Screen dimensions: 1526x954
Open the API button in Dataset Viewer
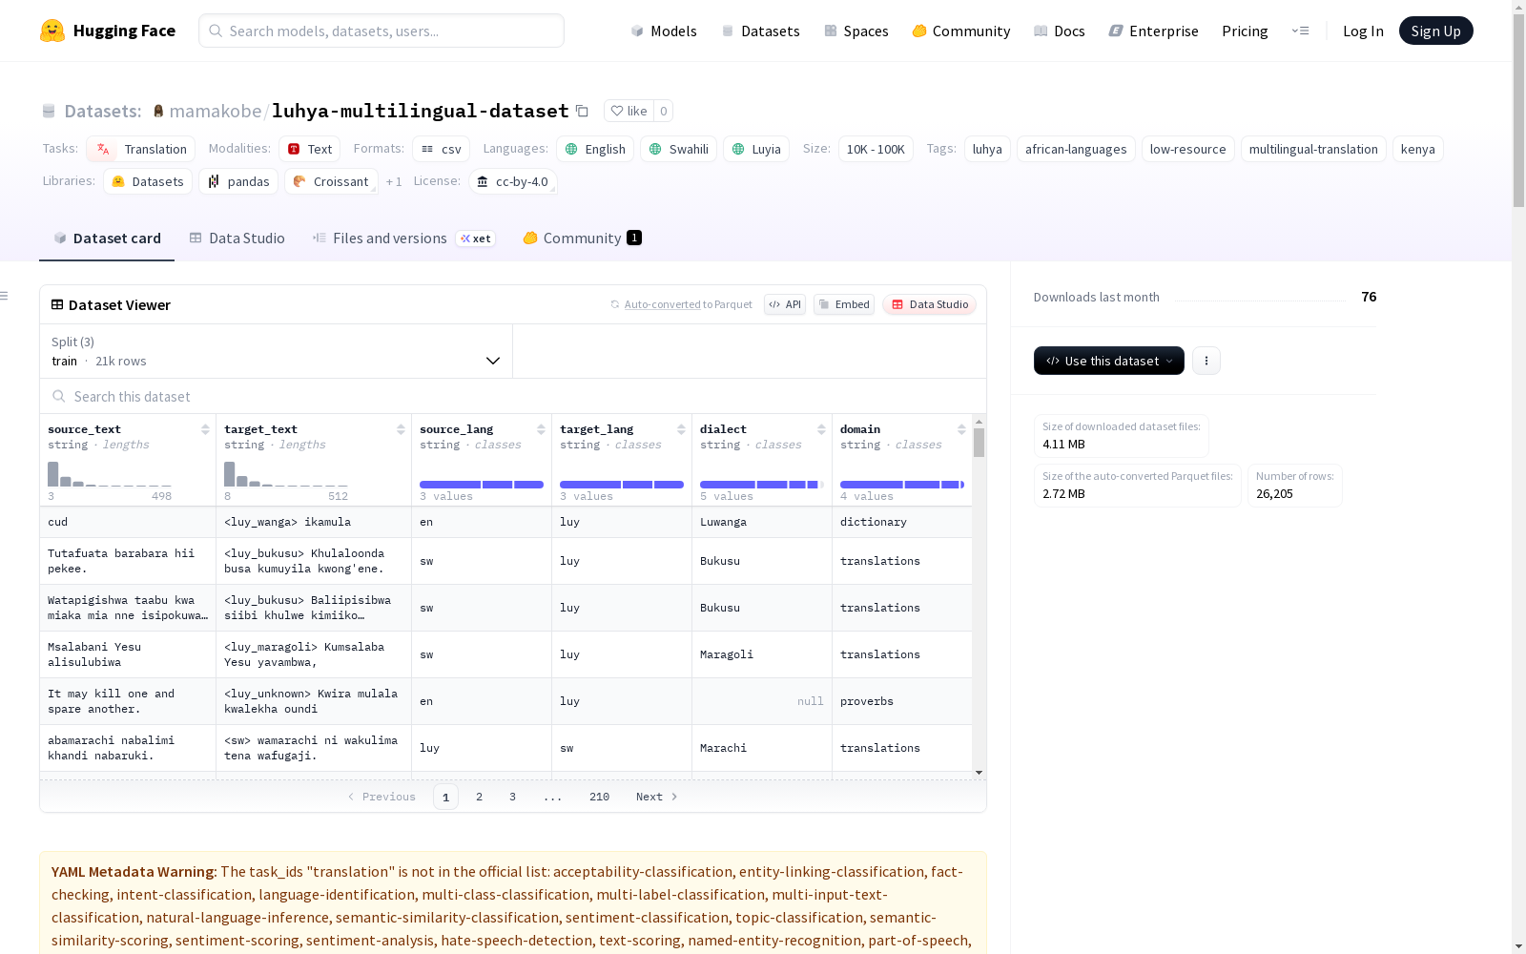click(785, 304)
